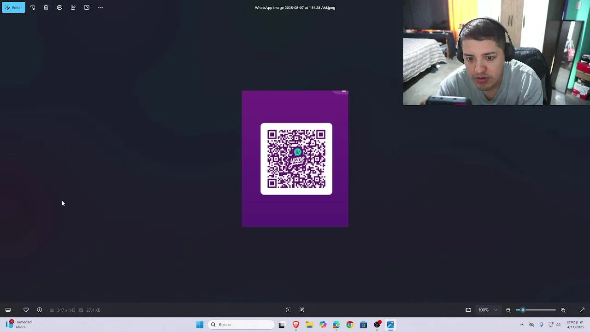
Task: Fit the image to window icon
Action: [x=468, y=310]
